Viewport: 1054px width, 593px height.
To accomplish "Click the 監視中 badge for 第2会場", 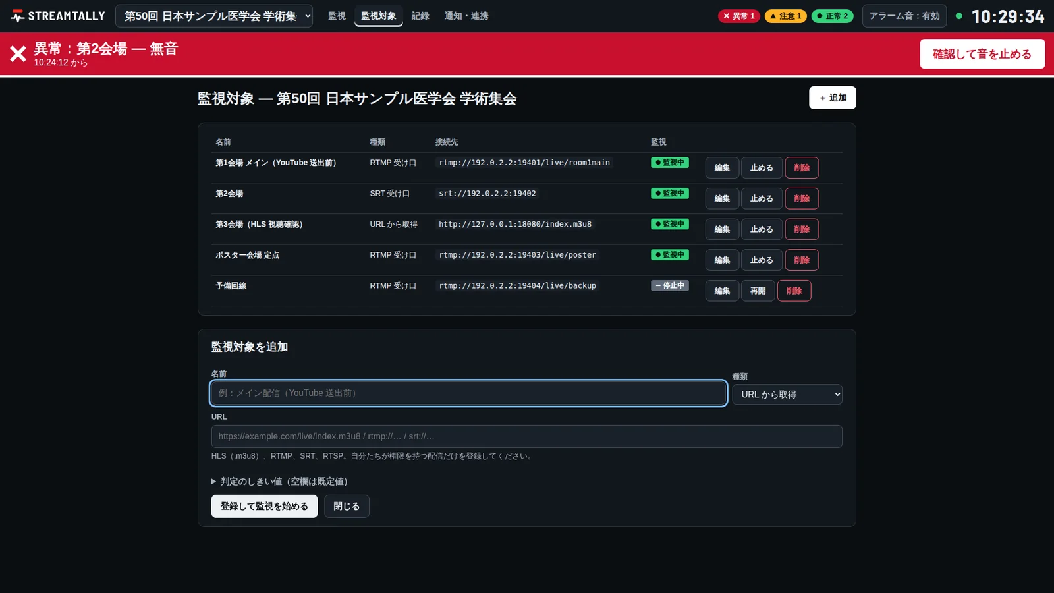I will (670, 193).
